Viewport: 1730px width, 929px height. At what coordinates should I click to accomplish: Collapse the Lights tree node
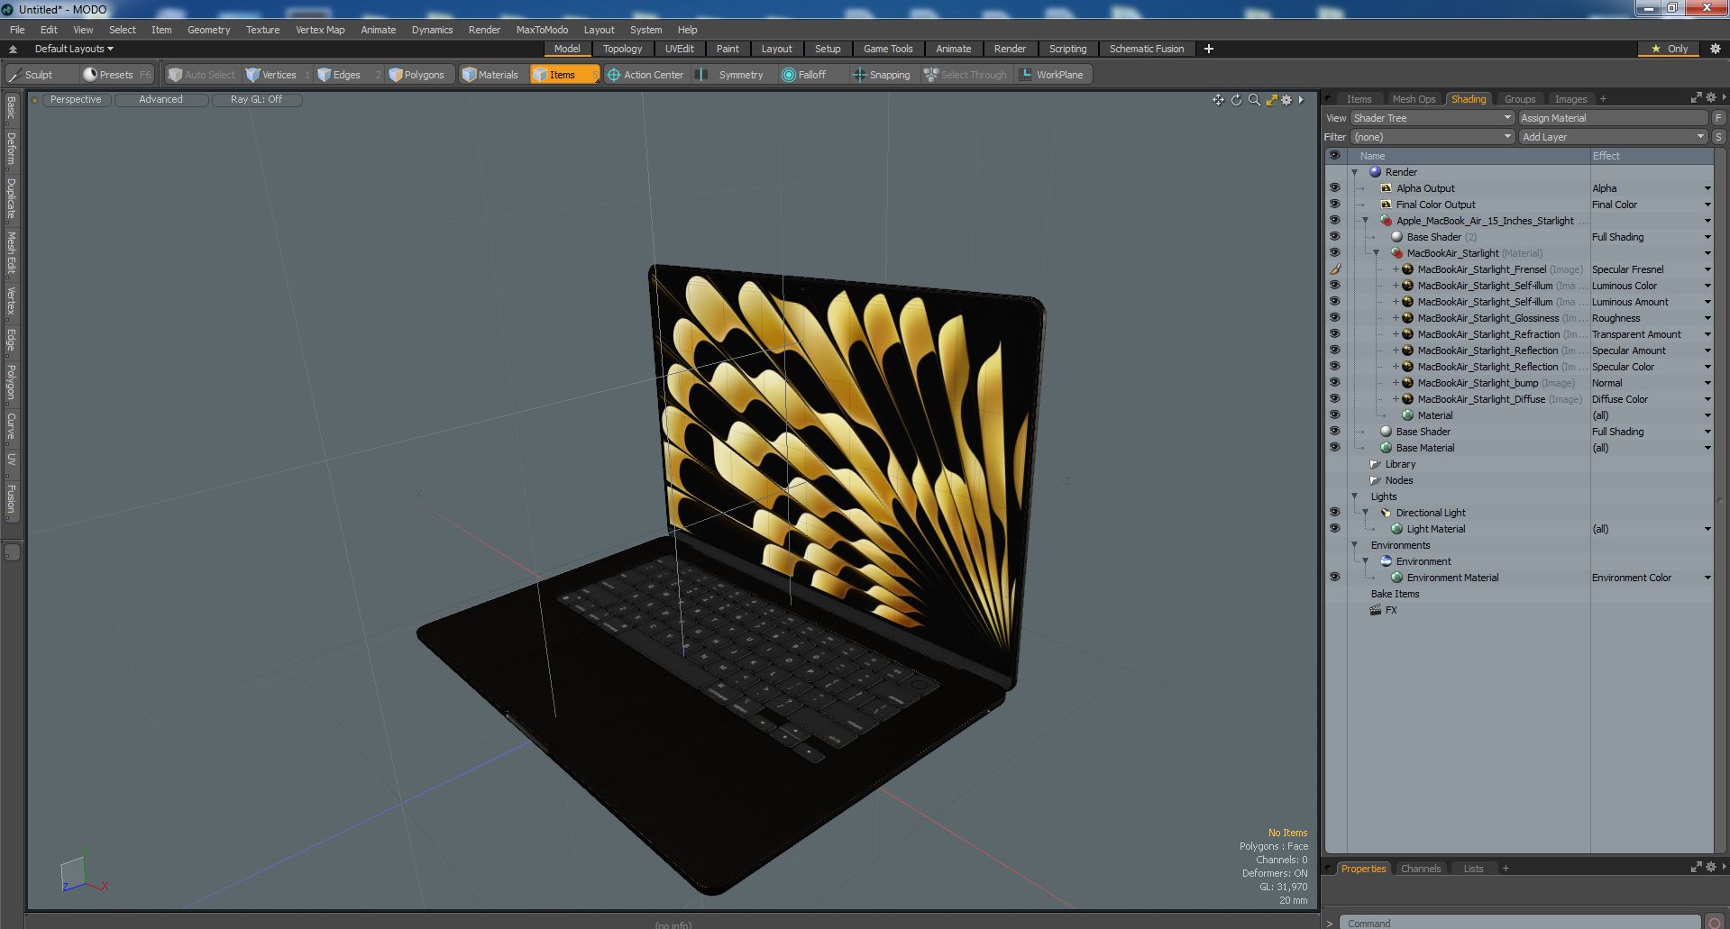click(x=1354, y=496)
